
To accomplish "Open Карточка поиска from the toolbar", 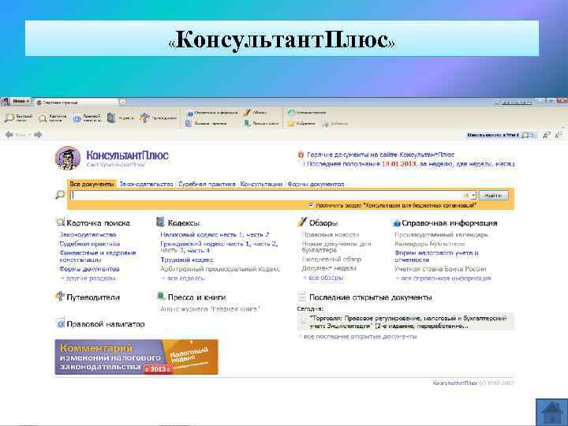I will pyautogui.click(x=53, y=118).
